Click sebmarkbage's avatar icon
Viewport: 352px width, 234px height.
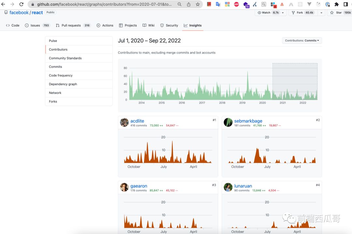click(228, 122)
